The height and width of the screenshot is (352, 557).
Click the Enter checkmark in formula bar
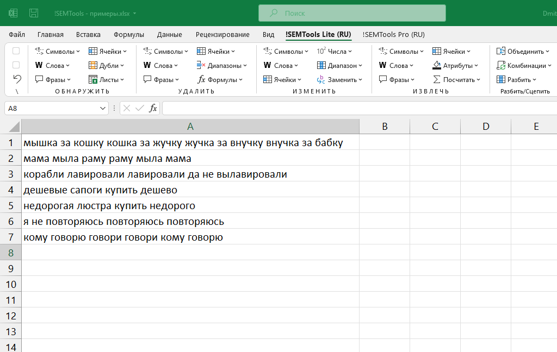click(140, 108)
